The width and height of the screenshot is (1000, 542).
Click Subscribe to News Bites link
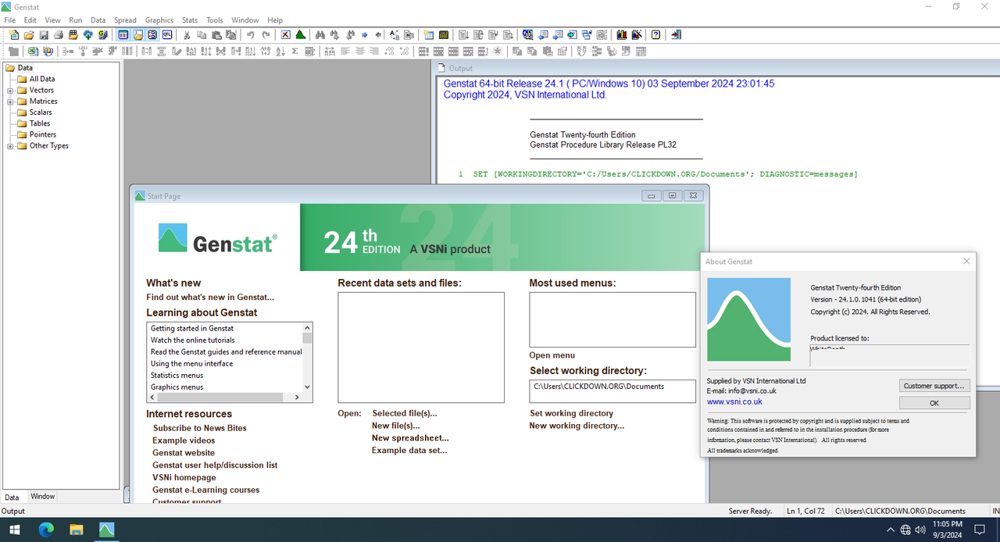coord(199,428)
